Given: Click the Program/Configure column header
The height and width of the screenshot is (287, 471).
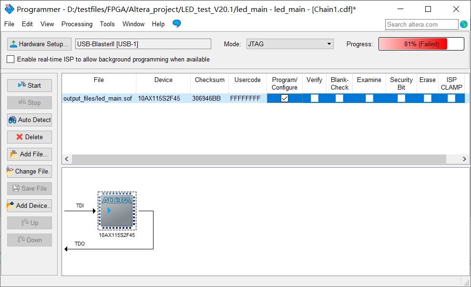Looking at the screenshot, I should click(285, 83).
